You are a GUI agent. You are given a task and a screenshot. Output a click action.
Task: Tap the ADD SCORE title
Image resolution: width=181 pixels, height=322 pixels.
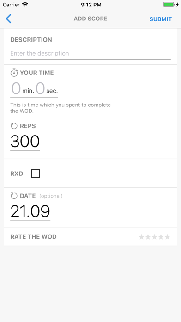point(90,19)
